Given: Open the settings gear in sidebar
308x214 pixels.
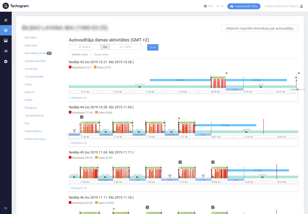Looking at the screenshot, I should [x=6, y=61].
